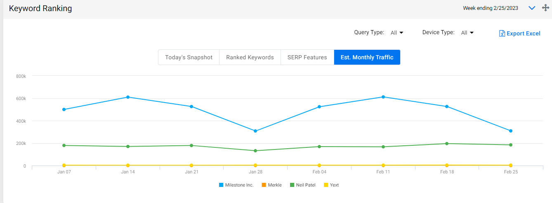Open the Device Type All dropdown

pyautogui.click(x=467, y=33)
